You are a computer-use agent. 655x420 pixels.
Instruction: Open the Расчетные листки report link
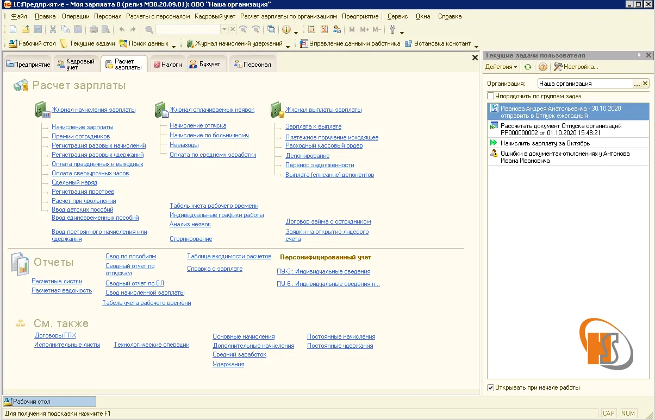(x=57, y=281)
